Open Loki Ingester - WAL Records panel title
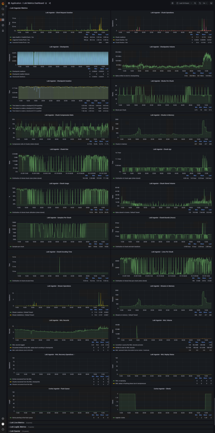Viewport: 215px width, 433px height. [x=59, y=320]
